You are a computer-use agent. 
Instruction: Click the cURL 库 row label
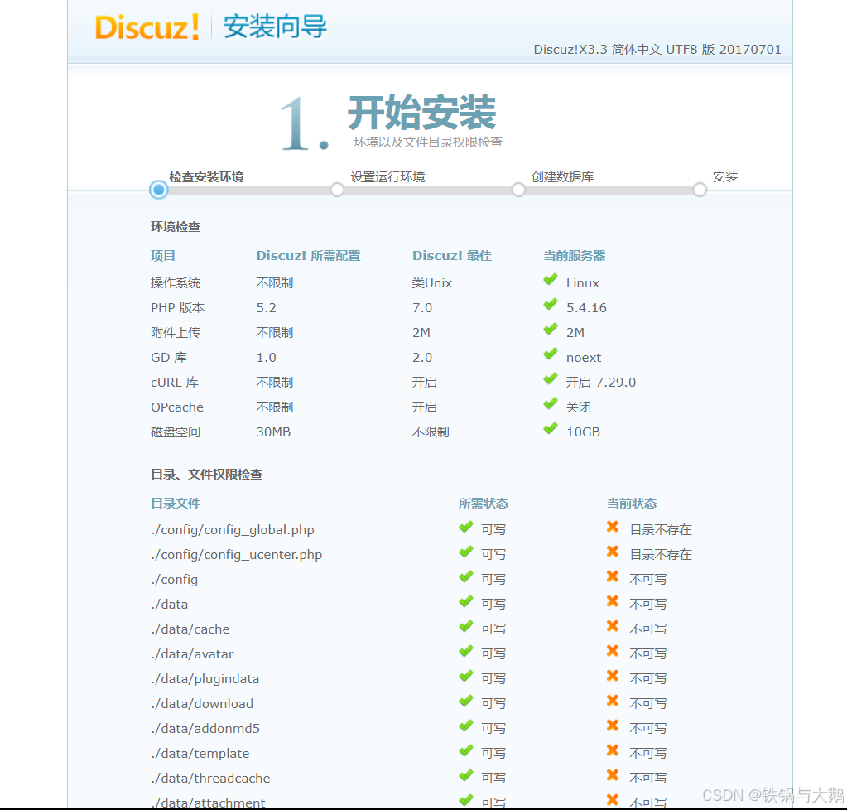pos(175,383)
